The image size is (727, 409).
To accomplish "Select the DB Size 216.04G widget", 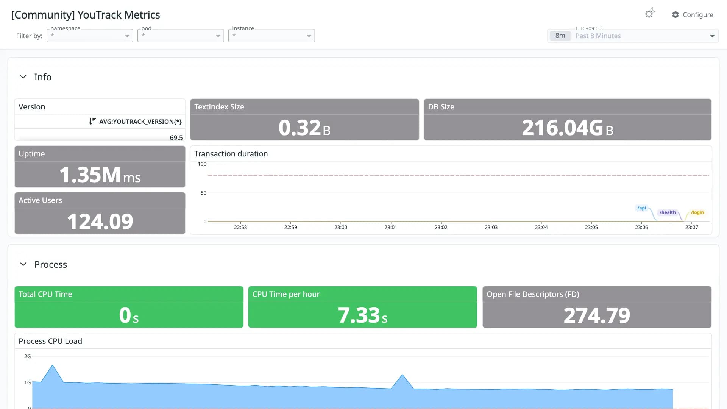I will point(568,120).
